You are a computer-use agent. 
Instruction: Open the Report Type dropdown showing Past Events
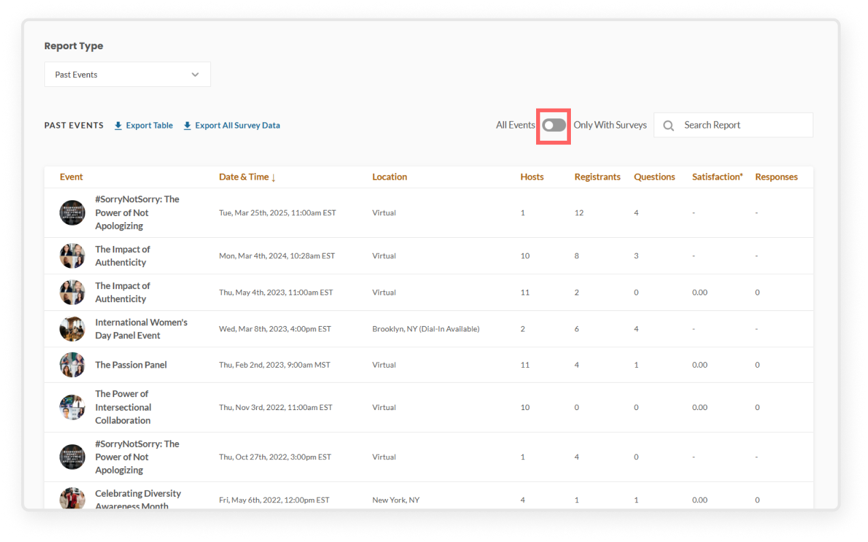click(x=128, y=74)
